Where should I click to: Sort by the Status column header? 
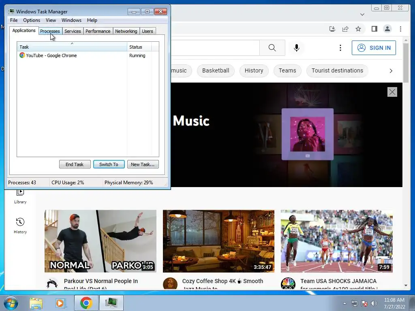(139, 47)
